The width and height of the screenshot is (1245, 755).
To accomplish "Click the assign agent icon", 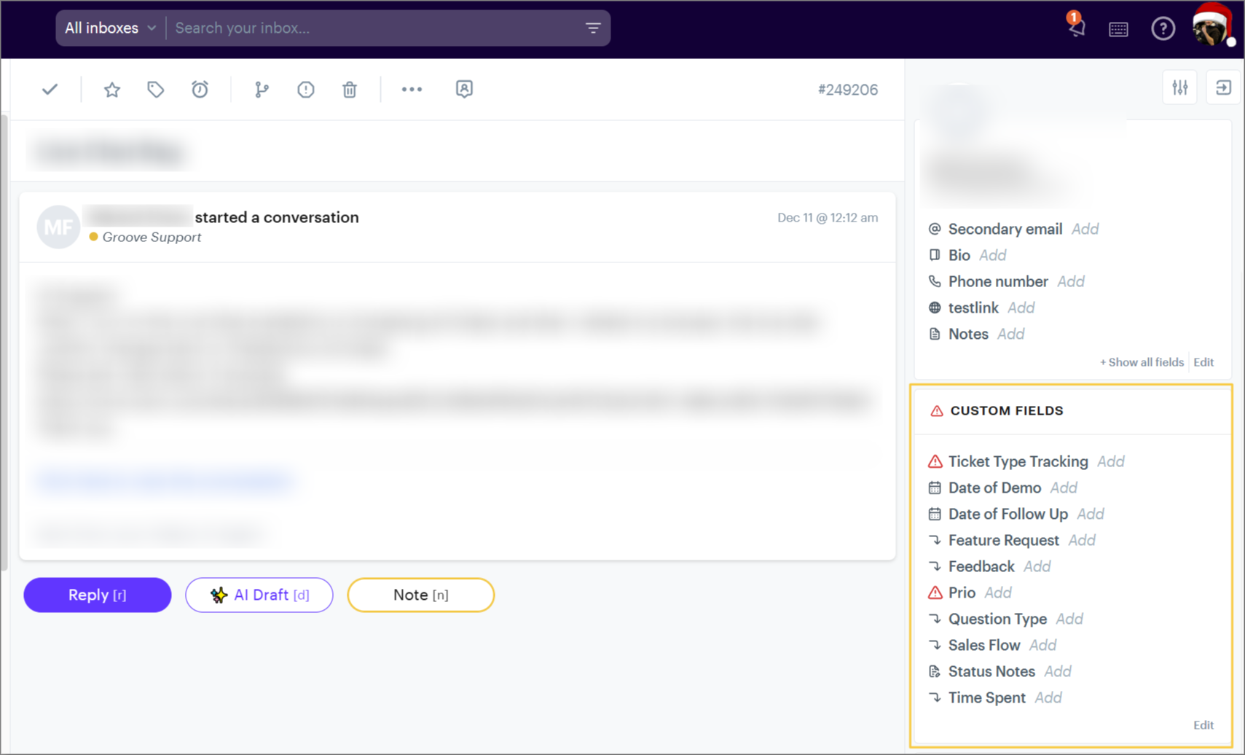I will (464, 89).
